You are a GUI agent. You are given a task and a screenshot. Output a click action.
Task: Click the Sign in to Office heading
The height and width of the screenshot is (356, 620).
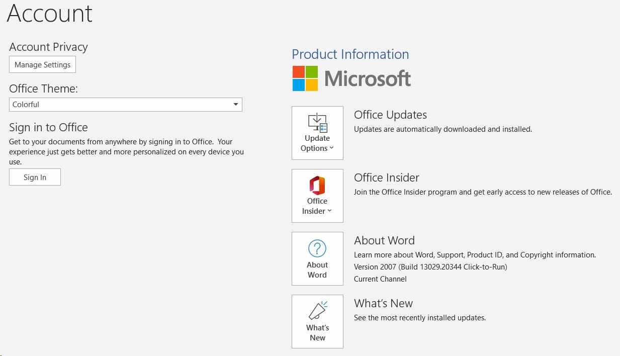pyautogui.click(x=48, y=127)
